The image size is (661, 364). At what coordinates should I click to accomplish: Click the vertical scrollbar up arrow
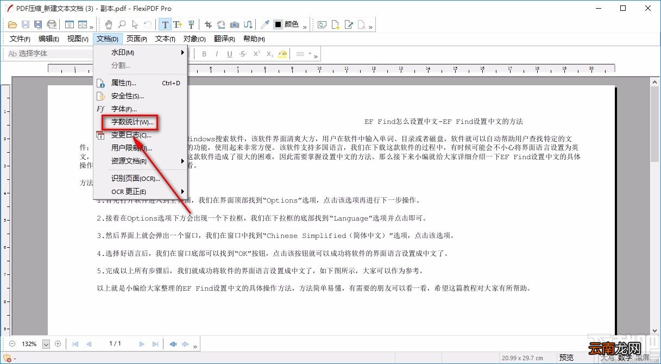[x=655, y=81]
